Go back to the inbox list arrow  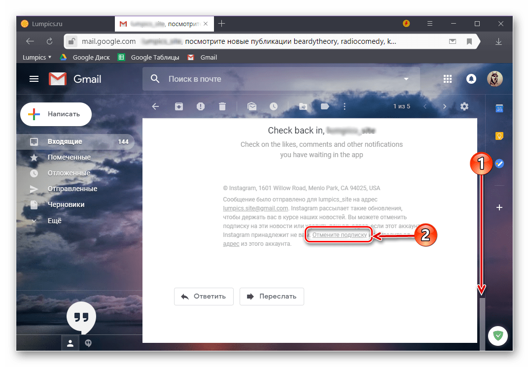[x=155, y=106]
